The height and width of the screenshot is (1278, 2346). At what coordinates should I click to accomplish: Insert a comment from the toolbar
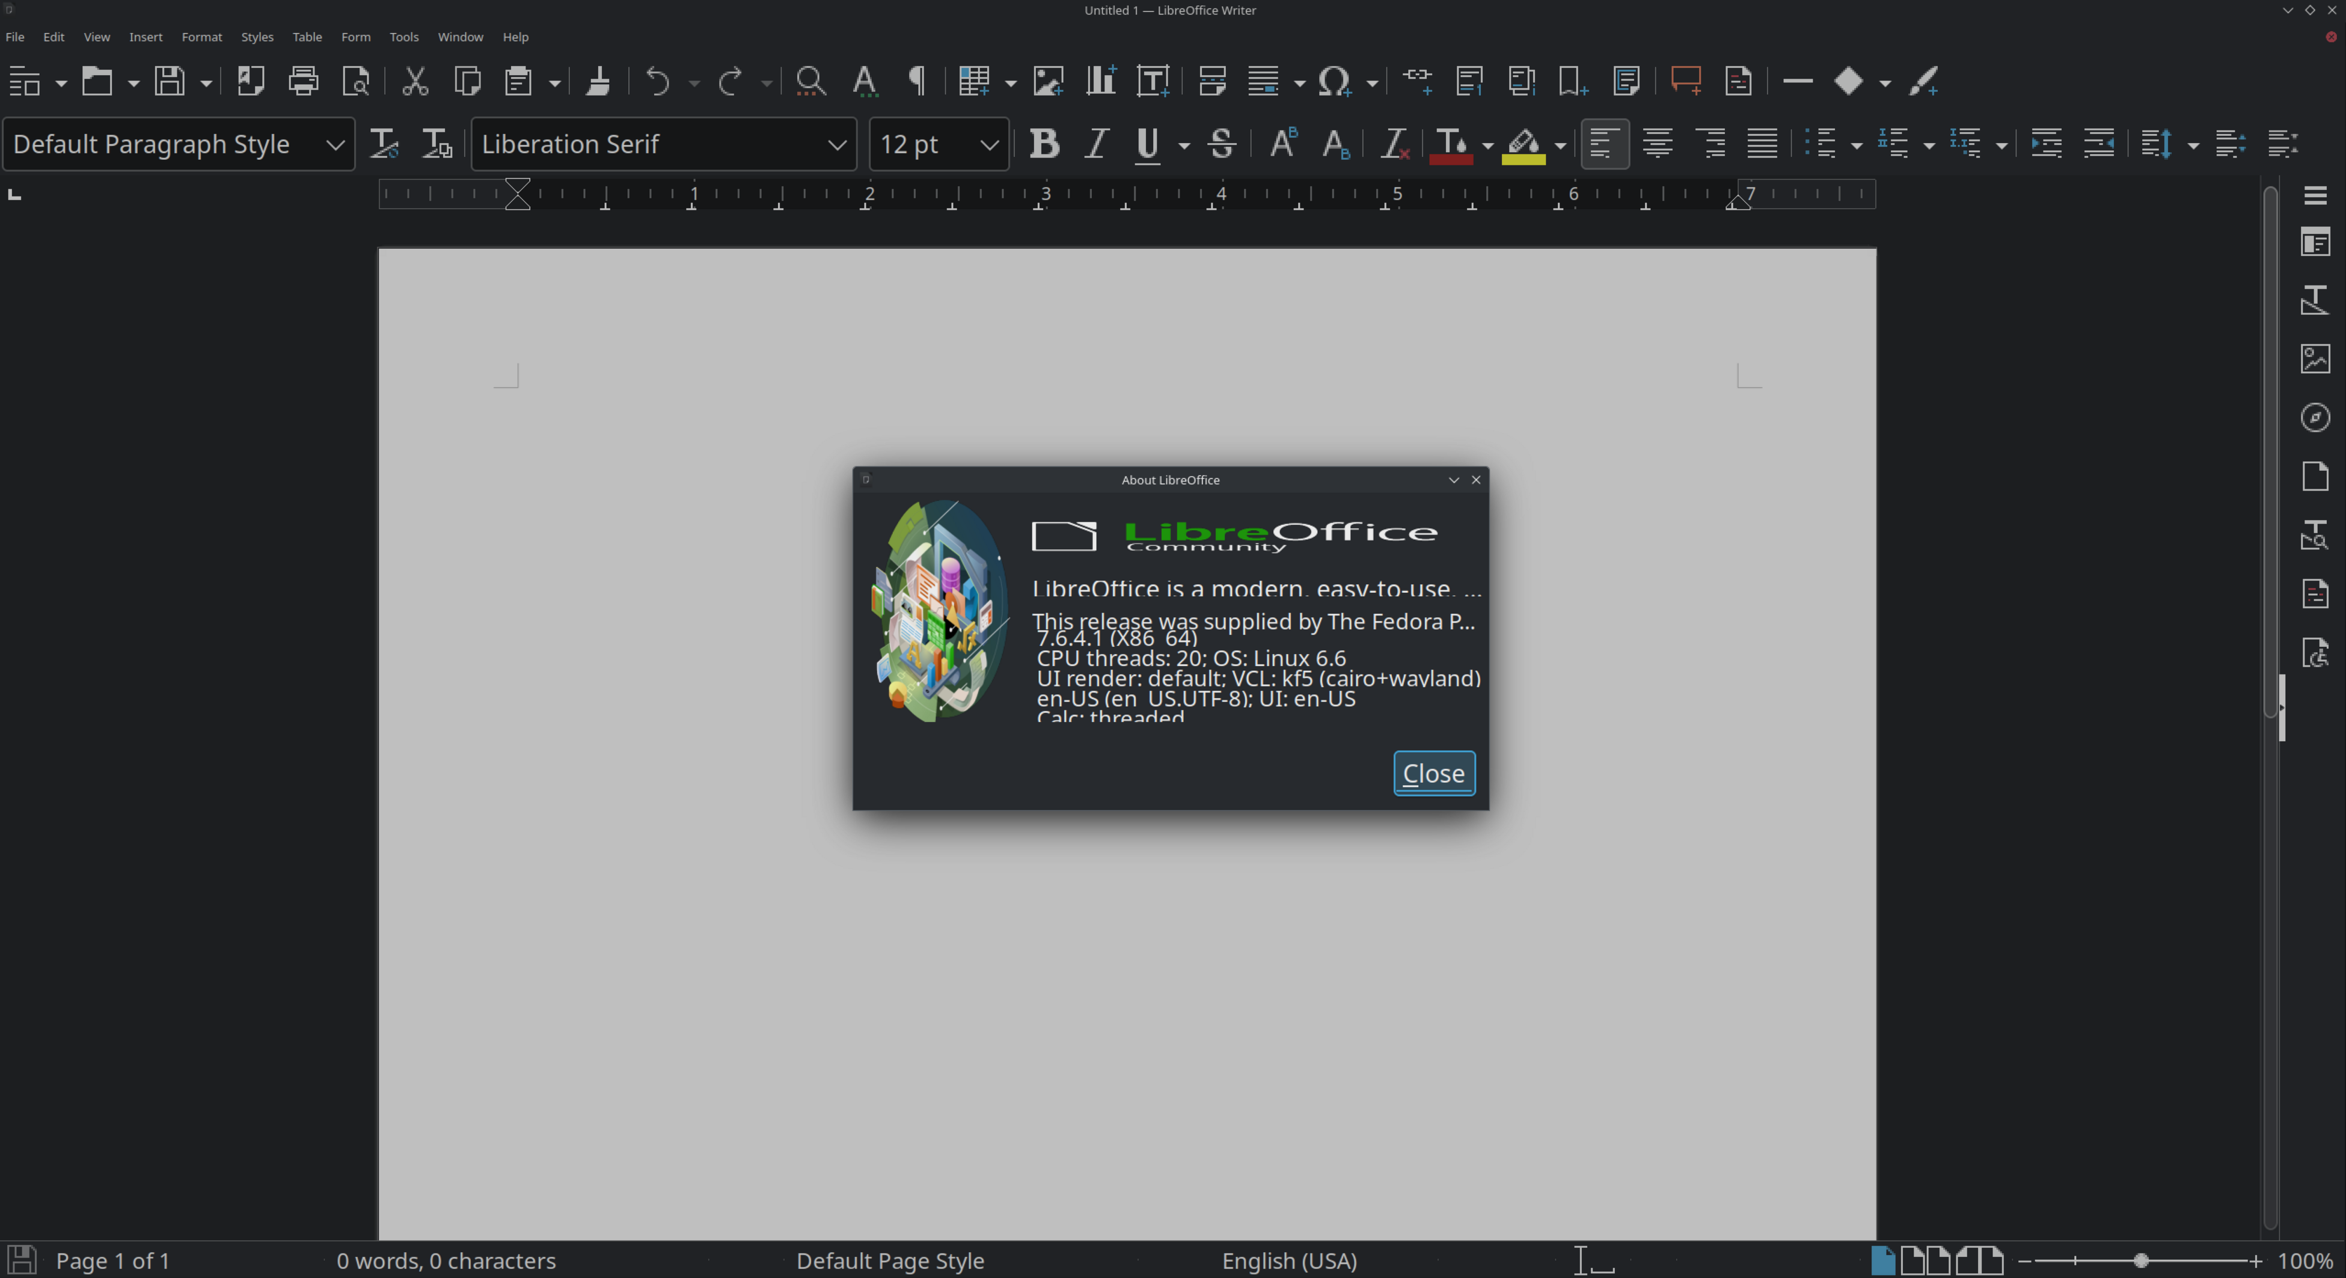pyautogui.click(x=1686, y=82)
